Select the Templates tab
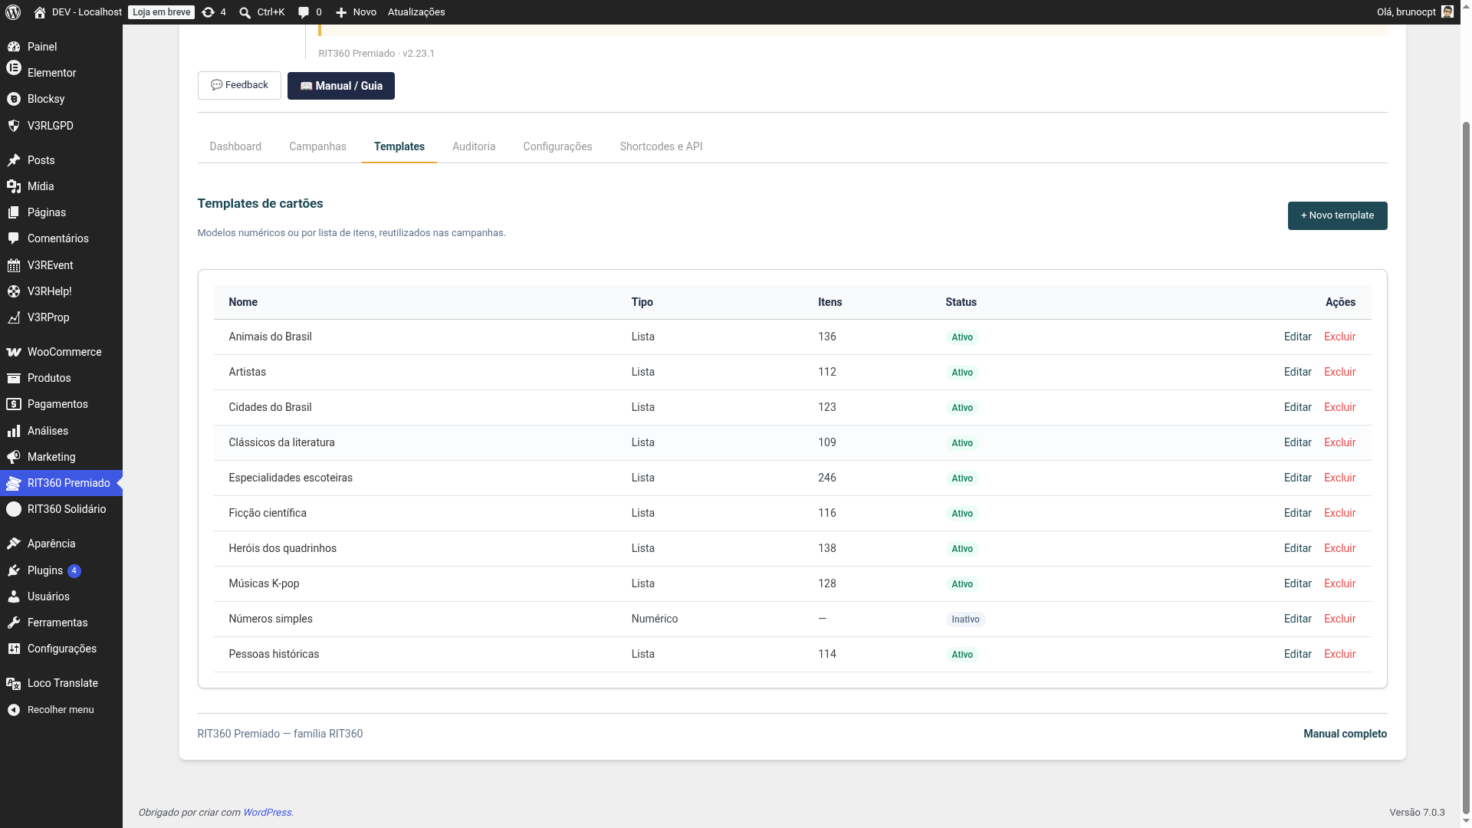The width and height of the screenshot is (1472, 828). coord(399,146)
